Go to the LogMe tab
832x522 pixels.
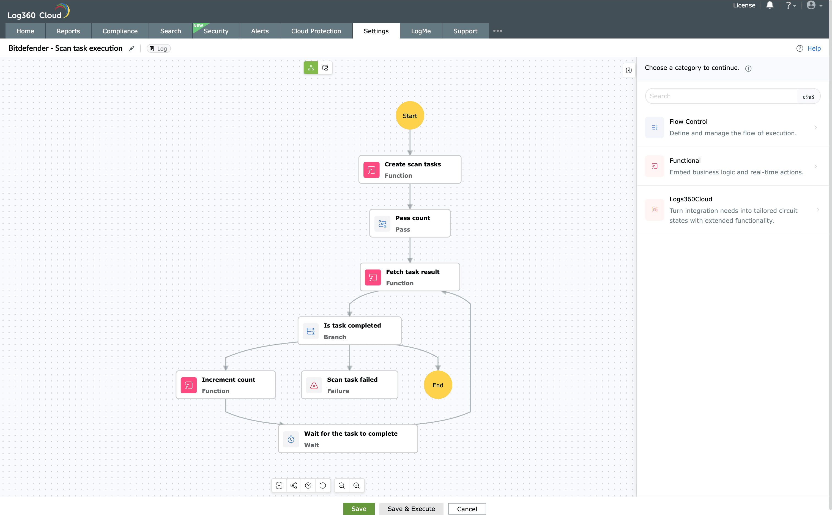(x=421, y=31)
